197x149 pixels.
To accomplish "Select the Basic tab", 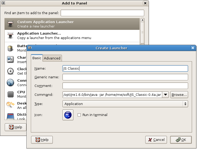I will [x=37, y=58].
